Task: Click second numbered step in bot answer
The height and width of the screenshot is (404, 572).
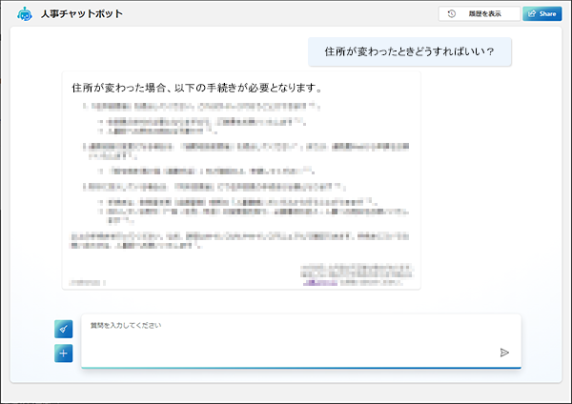Action: [x=243, y=151]
